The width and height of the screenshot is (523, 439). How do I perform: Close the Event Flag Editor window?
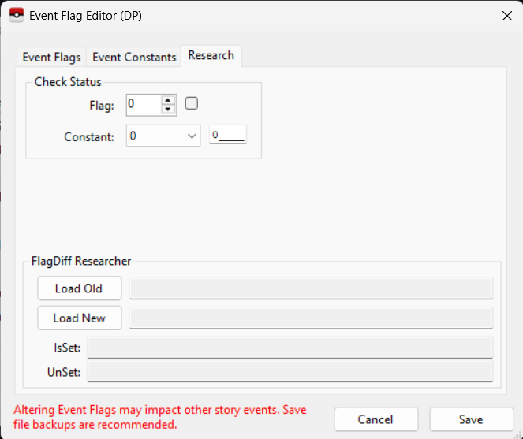506,16
